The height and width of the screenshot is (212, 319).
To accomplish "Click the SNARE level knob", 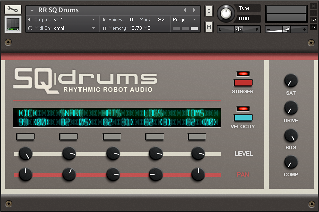I will [69, 154].
